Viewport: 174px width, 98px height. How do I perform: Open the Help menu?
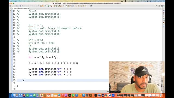coord(72,1)
